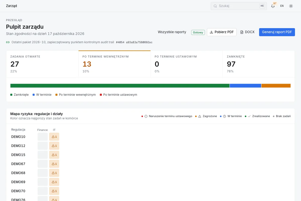Click the Zrealizowane legend item
This screenshot has width=301, height=201.
coord(257,116)
